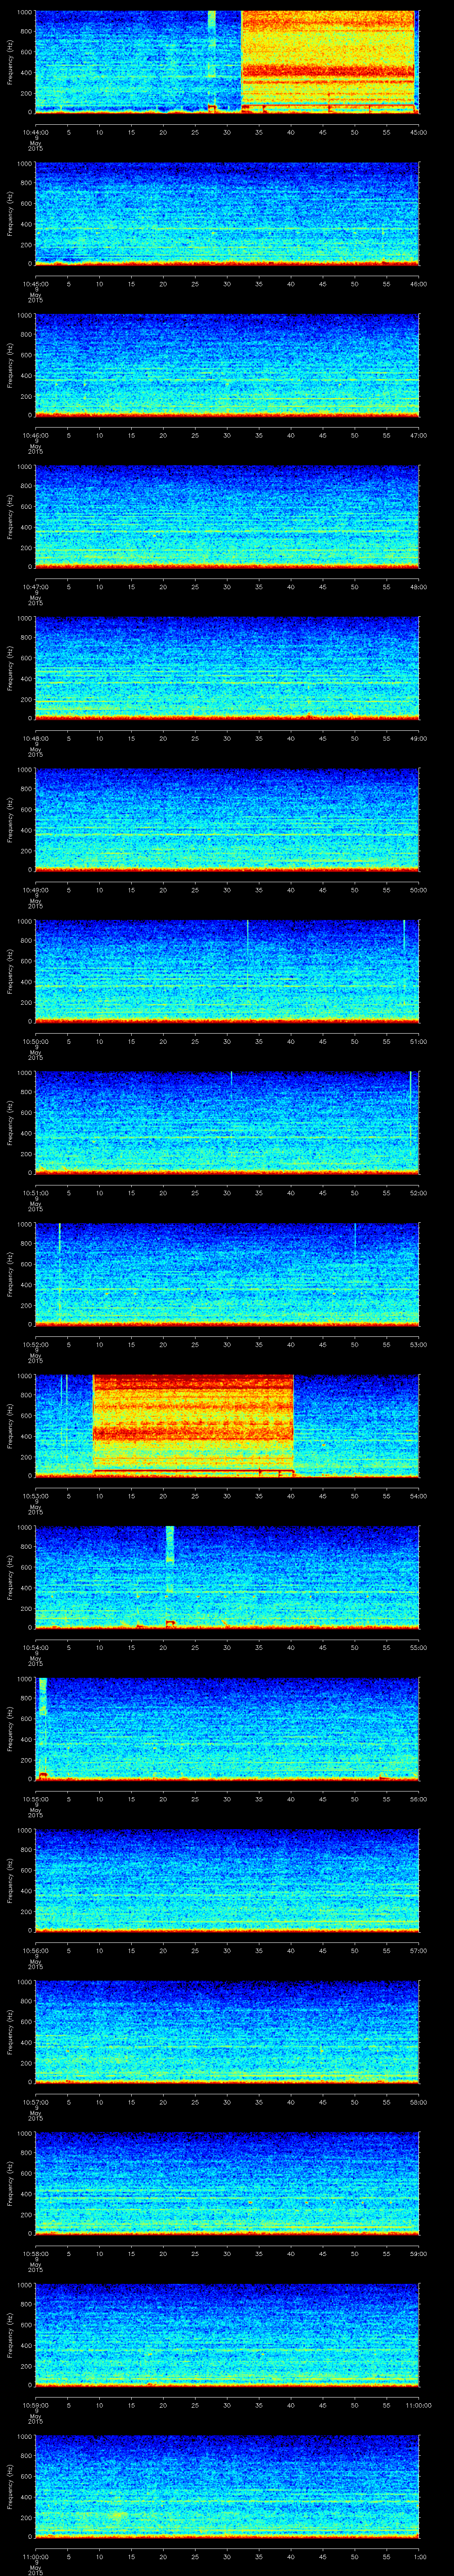Click the loud broadband burst in 10:53 spectrogram
Screen dimensions: 454x2576
[x=194, y=1425]
